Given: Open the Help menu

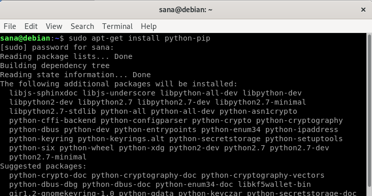Looking at the screenshot, I should (x=149, y=26).
